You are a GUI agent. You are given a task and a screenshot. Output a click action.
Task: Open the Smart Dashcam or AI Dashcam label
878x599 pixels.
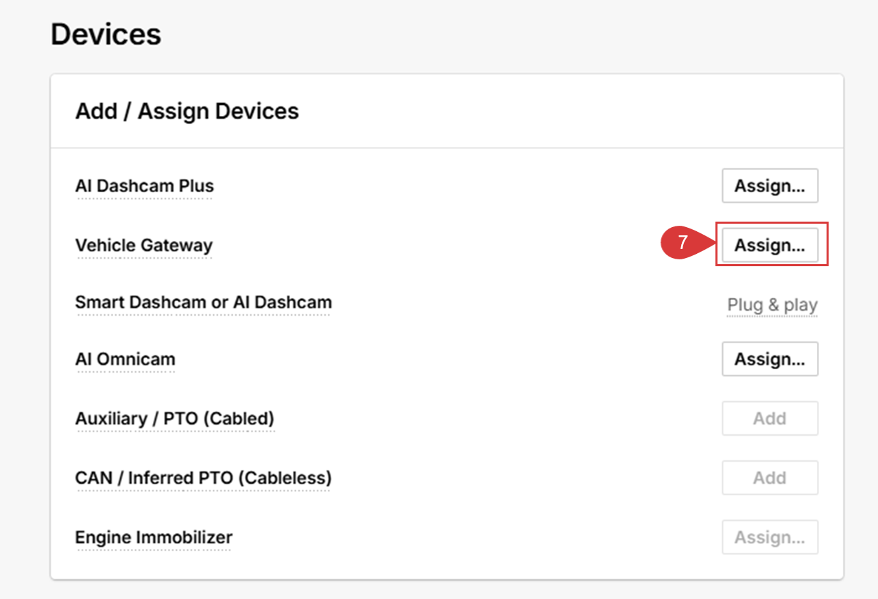(x=204, y=302)
